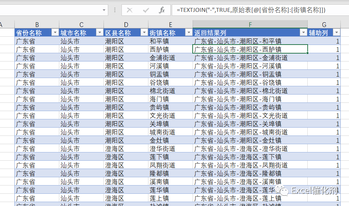Select cell 金灶镇 in column E
The image size is (349, 206).
coord(170,140)
